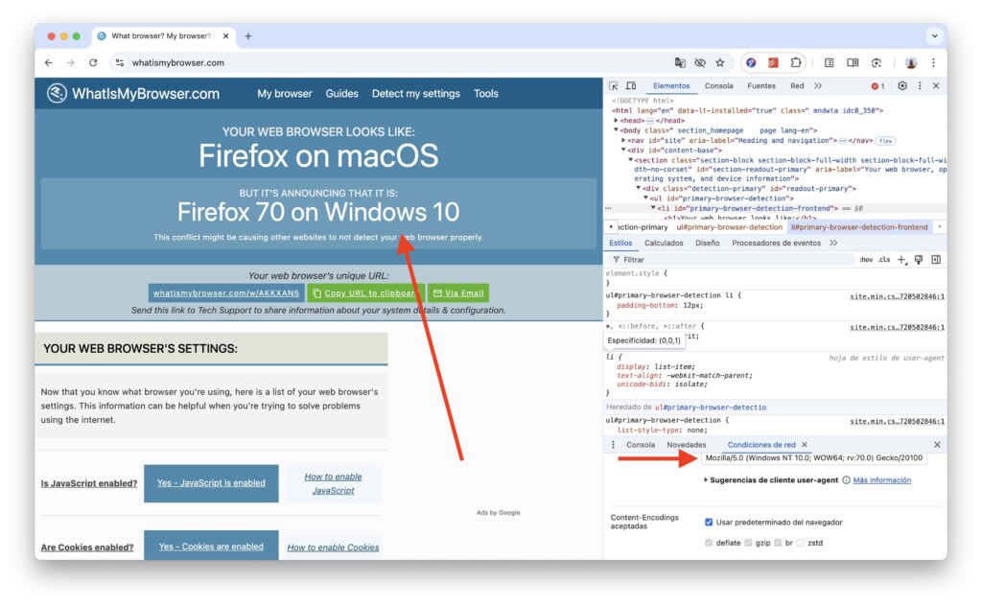
Task: Expand the head element node
Action: [x=616, y=120]
